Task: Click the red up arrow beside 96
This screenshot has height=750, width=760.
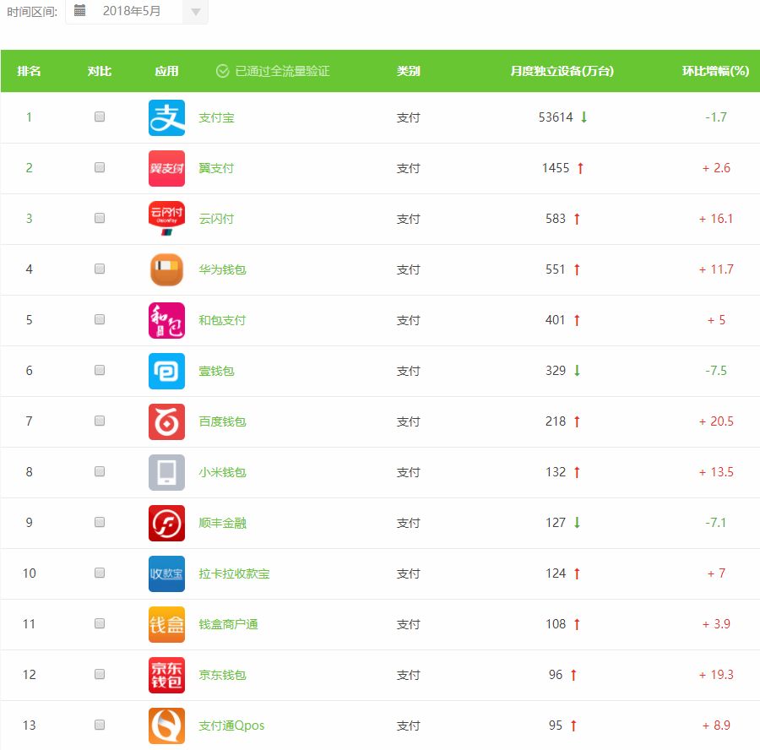Action: (x=573, y=675)
